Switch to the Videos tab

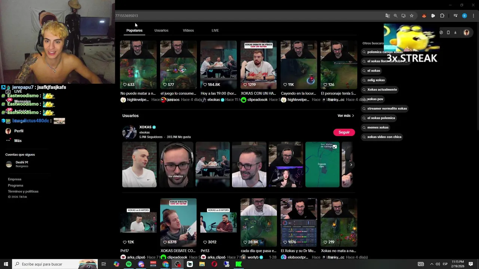[x=188, y=30]
